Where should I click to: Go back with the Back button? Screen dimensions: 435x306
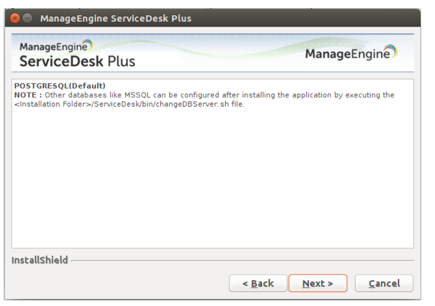tap(258, 283)
